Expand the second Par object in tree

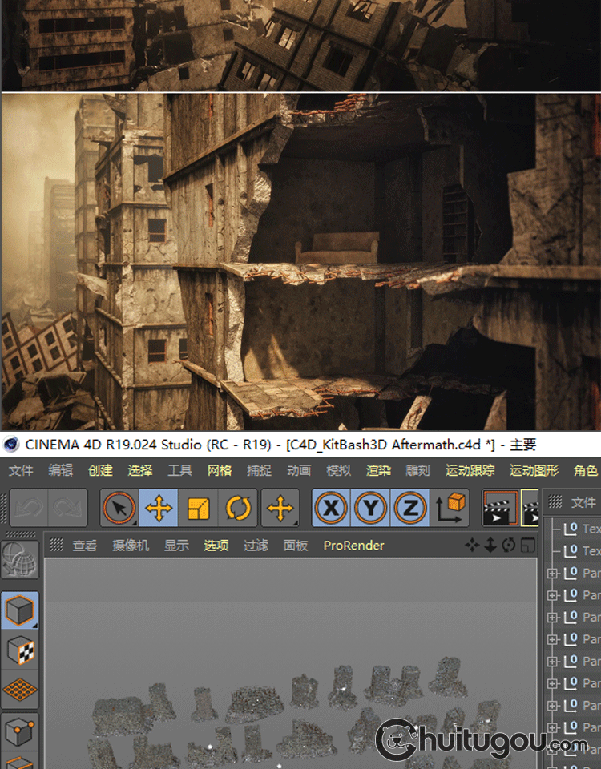tap(552, 595)
